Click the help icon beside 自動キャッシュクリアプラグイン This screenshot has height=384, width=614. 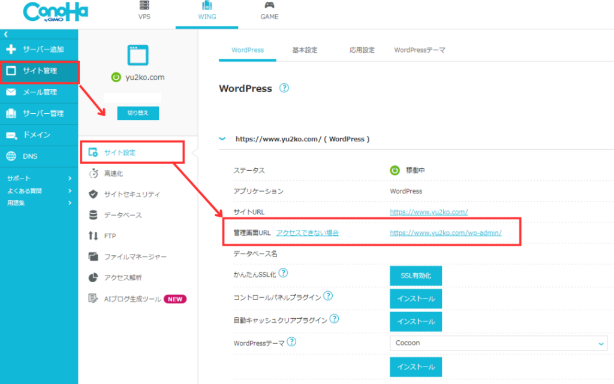(334, 319)
